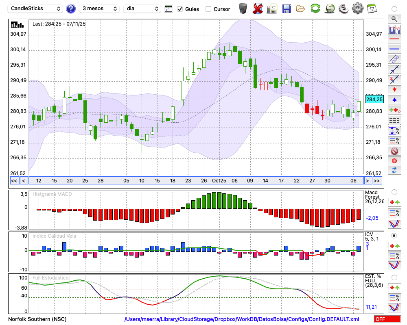The image size is (407, 325).
Task: Select the Macd Forest panel radio button
Action: [394, 192]
